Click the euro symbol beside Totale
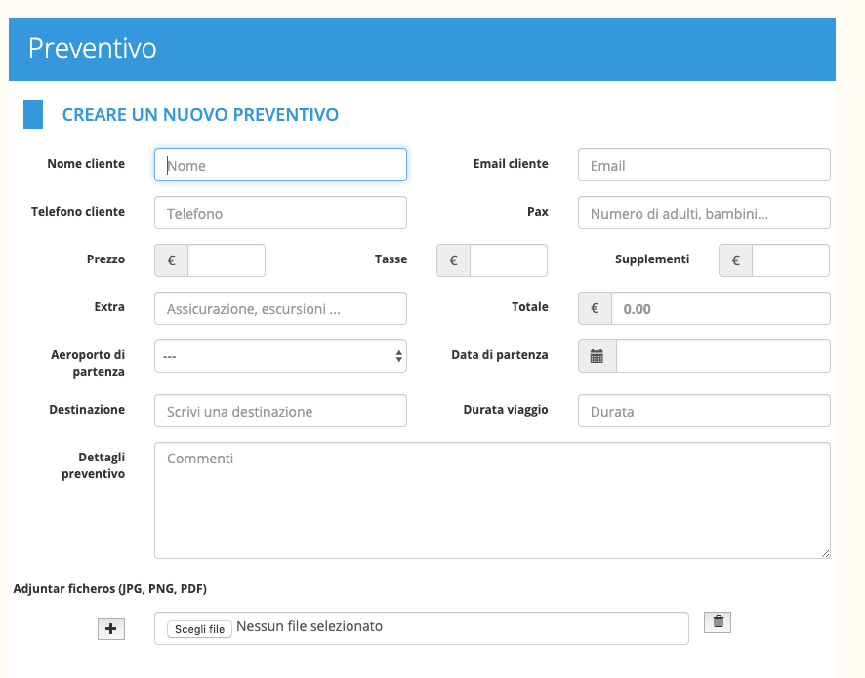Viewport: 865px width, 678px height. 595,308
